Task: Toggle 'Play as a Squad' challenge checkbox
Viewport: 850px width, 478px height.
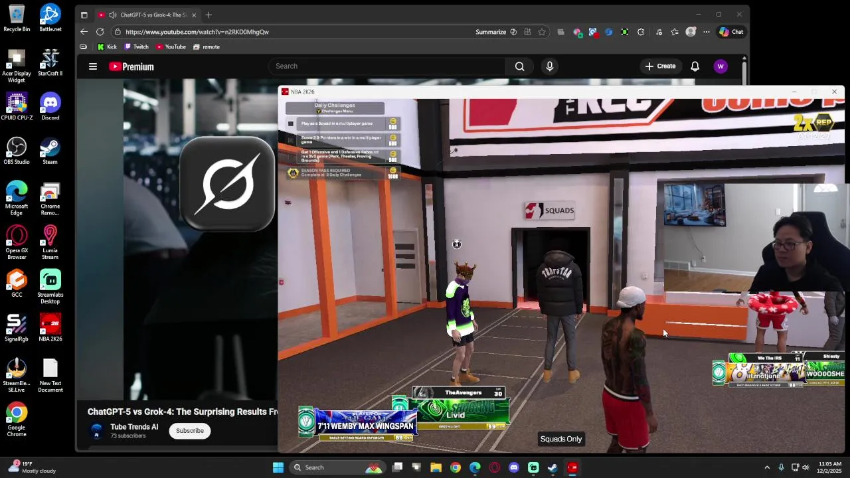Action: (x=291, y=123)
